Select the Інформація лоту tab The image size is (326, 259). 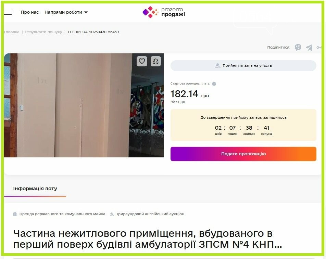coord(35,189)
